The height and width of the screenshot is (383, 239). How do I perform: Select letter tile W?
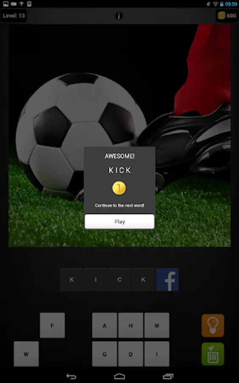pyautogui.click(x=26, y=354)
